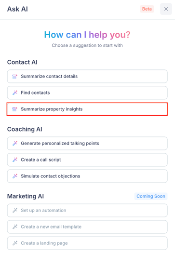Select the Create a call script suggestion
The image size is (175, 267).
coord(87,160)
